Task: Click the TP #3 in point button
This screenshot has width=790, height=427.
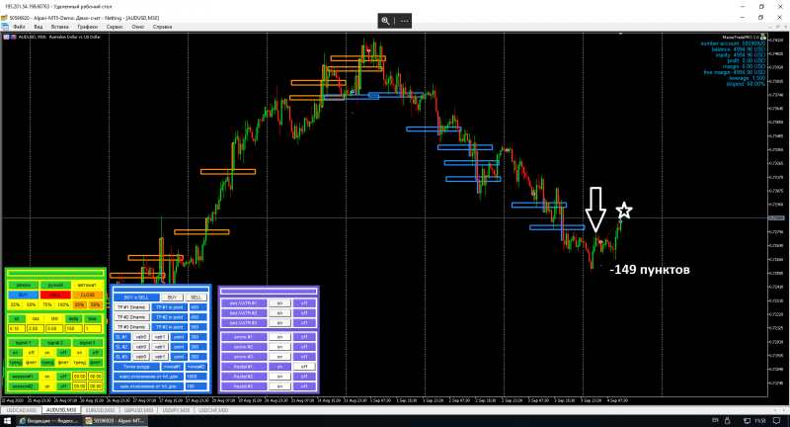Action: 169,327
